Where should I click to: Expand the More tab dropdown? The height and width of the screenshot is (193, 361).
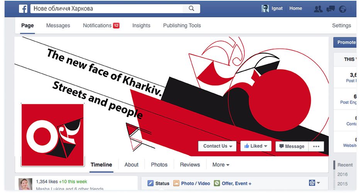[221, 165]
